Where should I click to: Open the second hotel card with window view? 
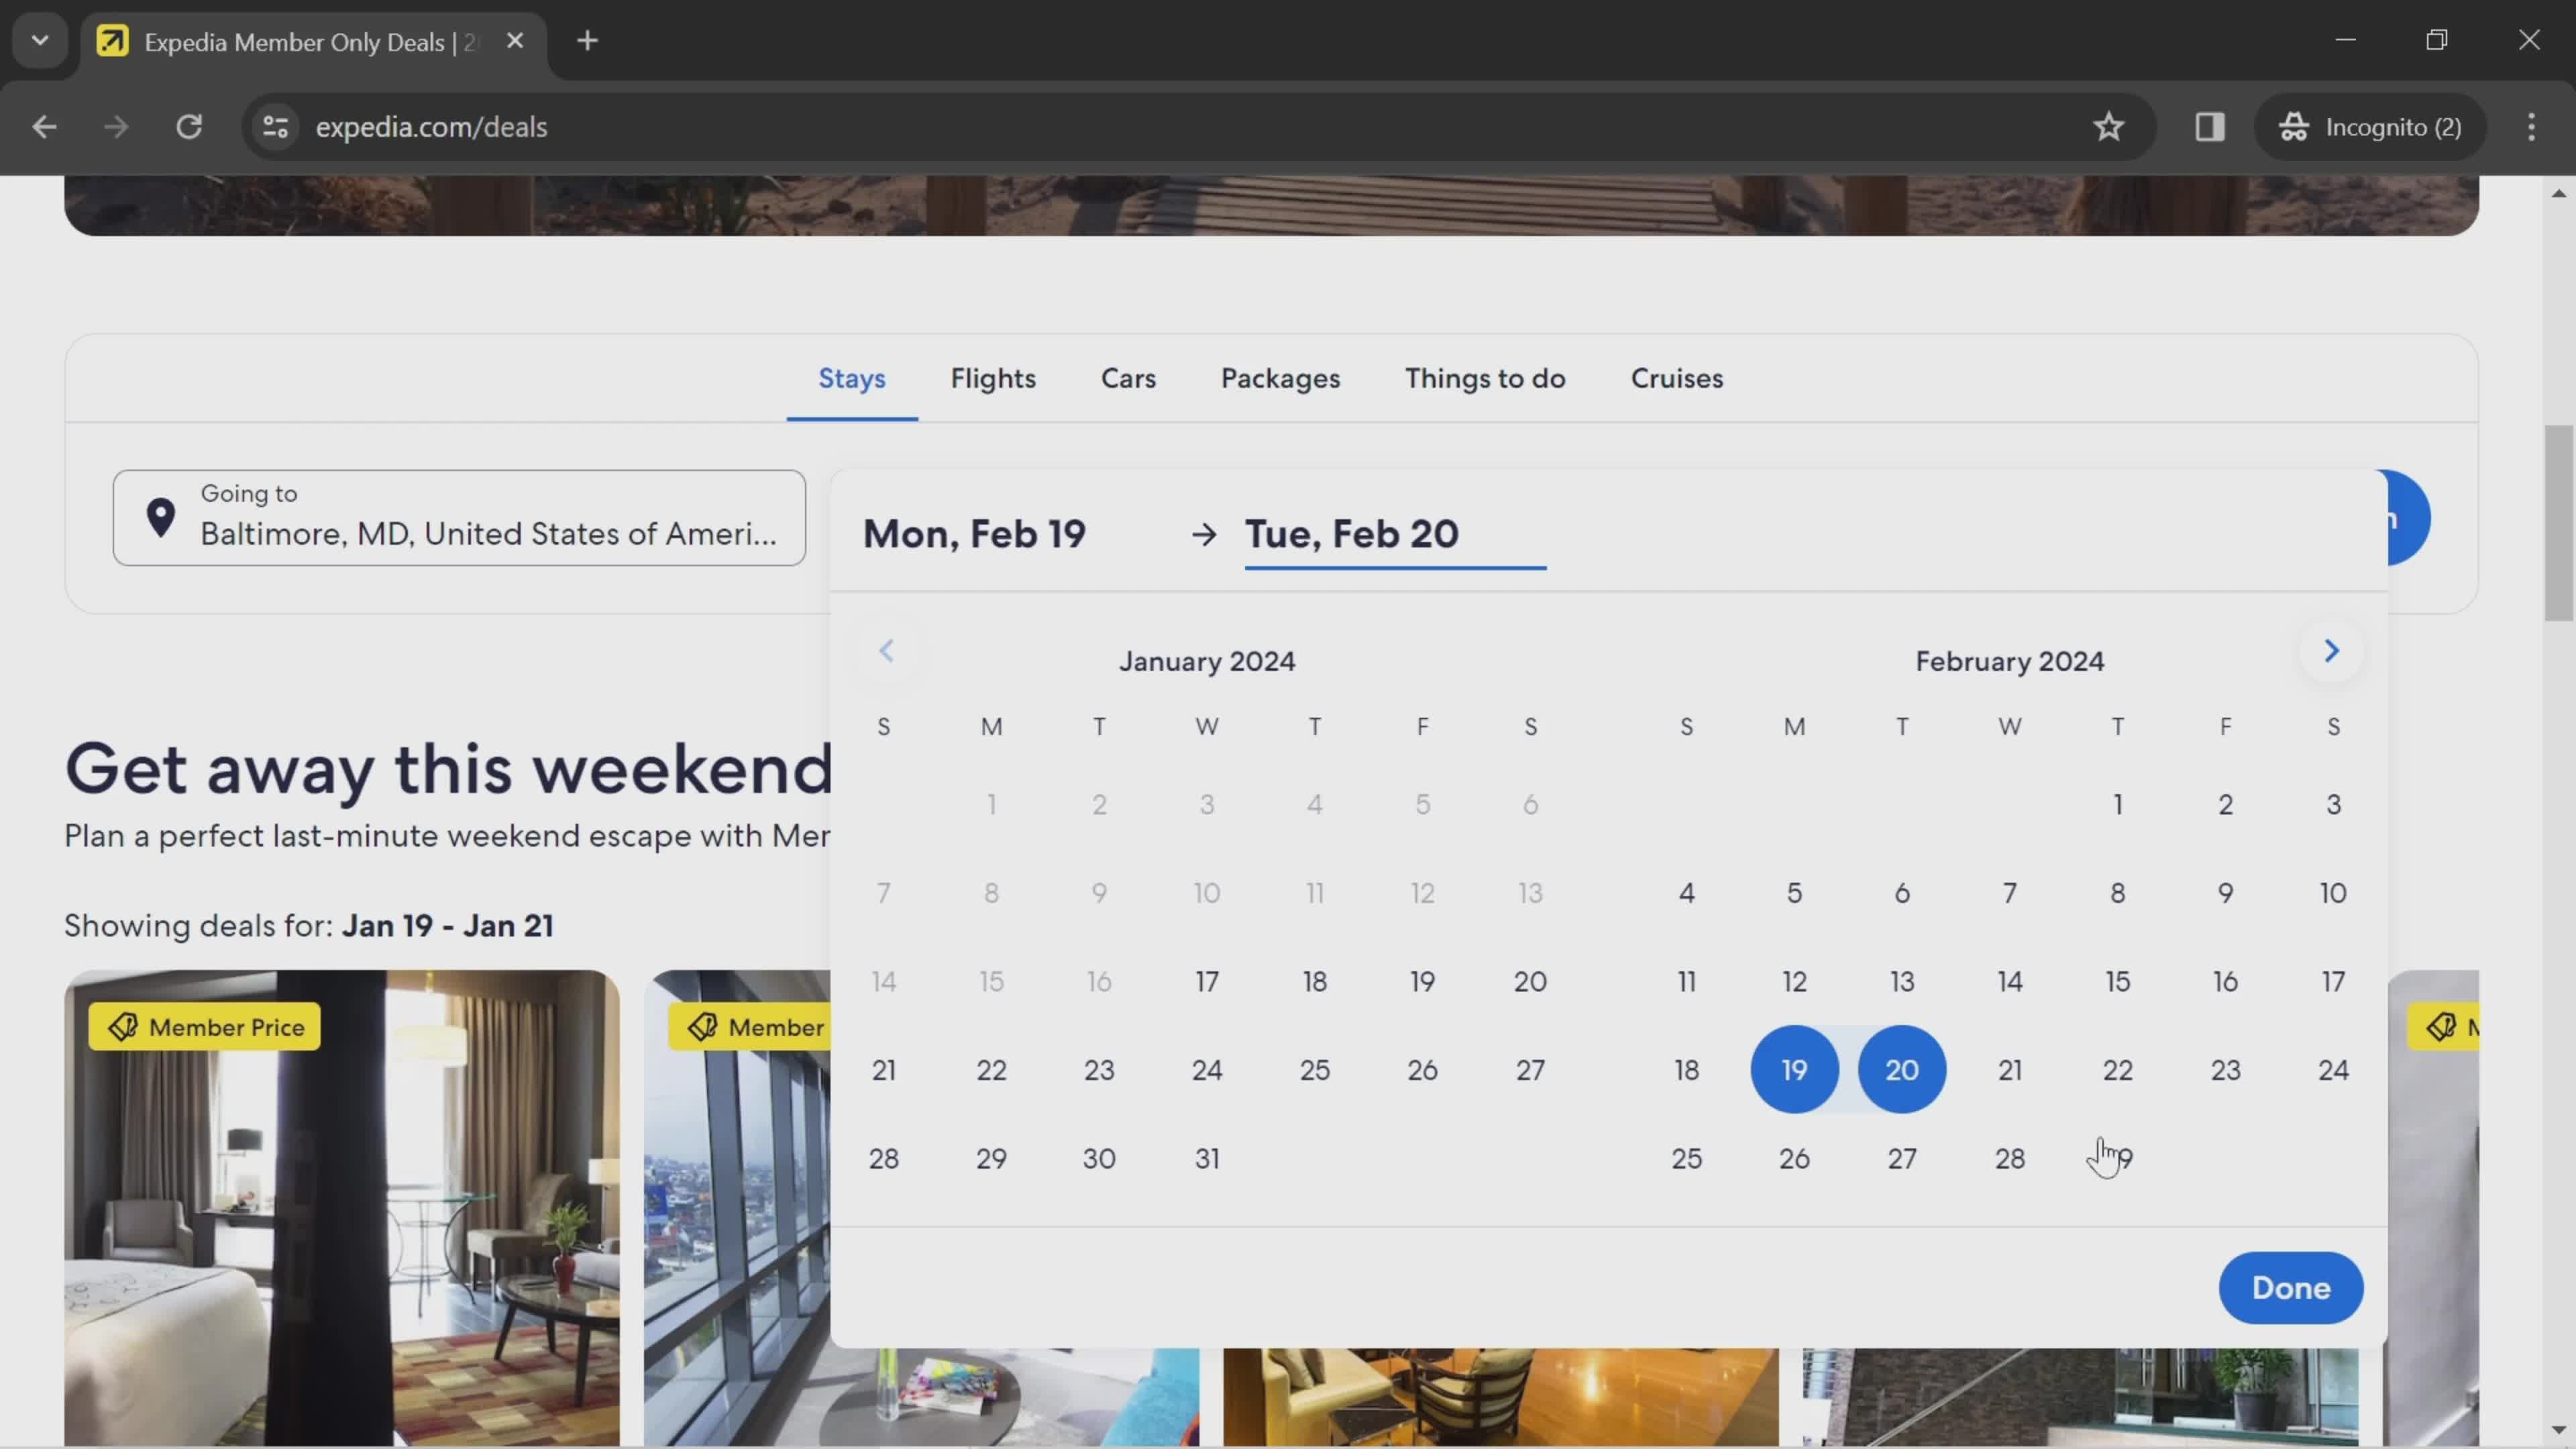point(737,1208)
